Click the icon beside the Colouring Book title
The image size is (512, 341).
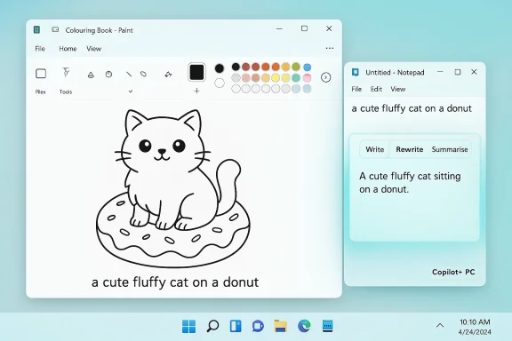click(x=55, y=29)
